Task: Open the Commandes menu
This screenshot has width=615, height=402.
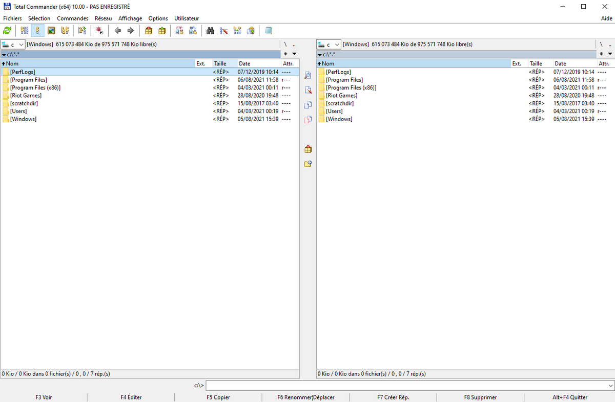Action: click(x=73, y=18)
